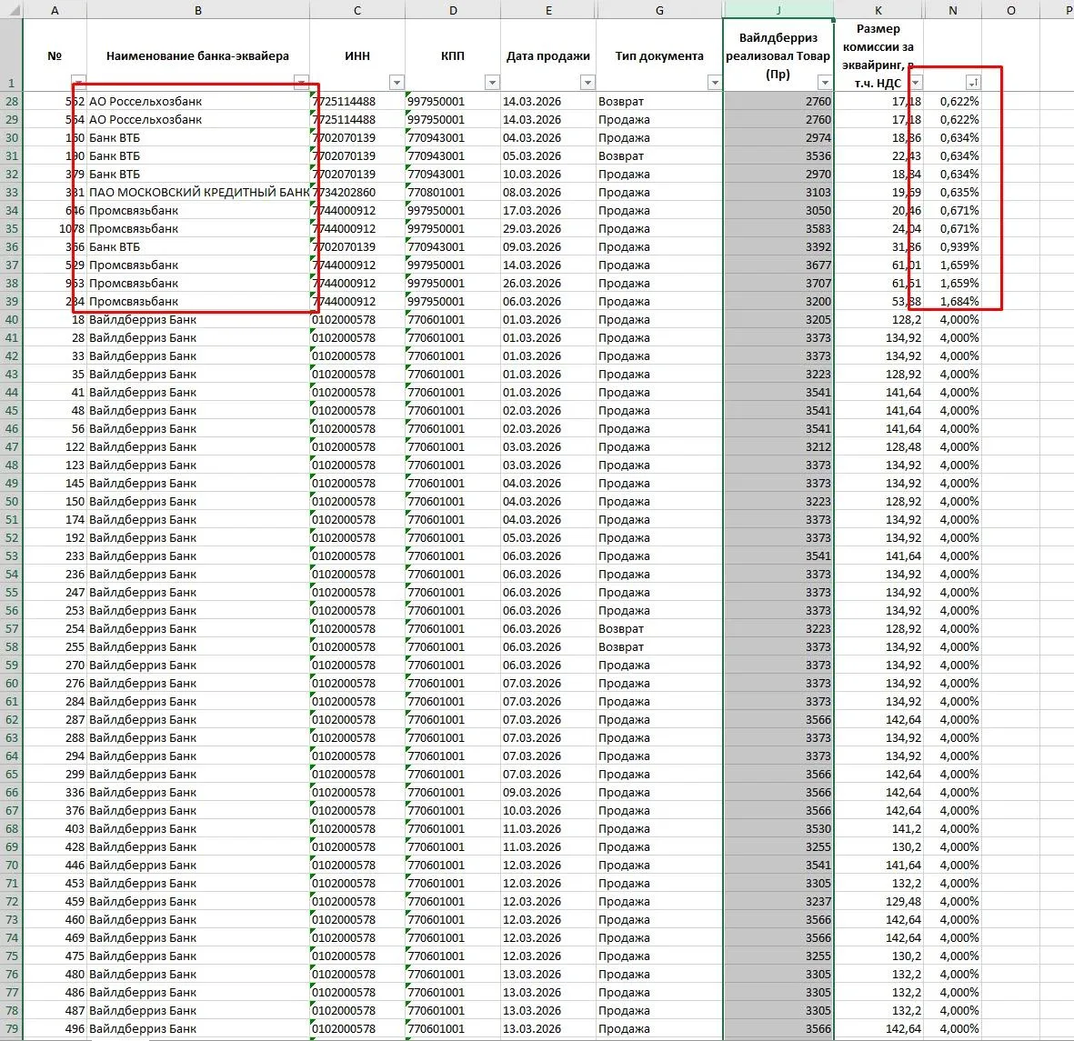This screenshot has width=1074, height=1041.
Task: Open sorted filter button in column N
Action: click(x=973, y=82)
